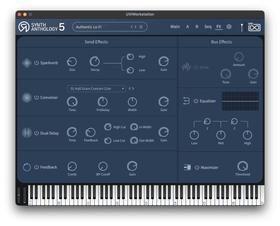Click the Equalizer curve display
280x226 pixels.
pyautogui.click(x=240, y=101)
